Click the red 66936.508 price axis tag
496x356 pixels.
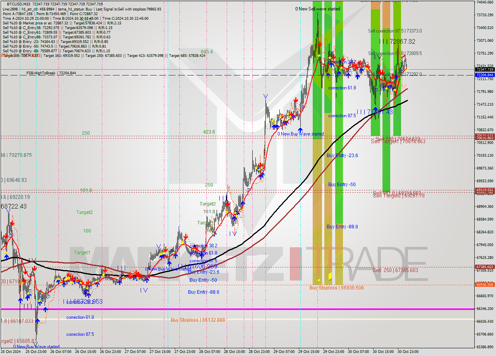tap(484, 284)
